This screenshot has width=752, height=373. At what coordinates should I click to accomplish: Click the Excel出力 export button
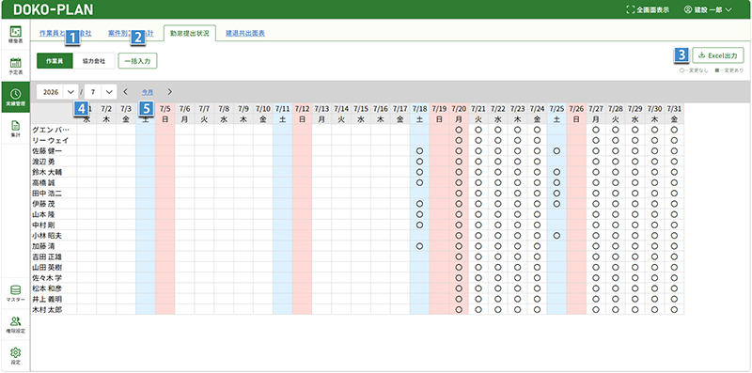point(718,55)
